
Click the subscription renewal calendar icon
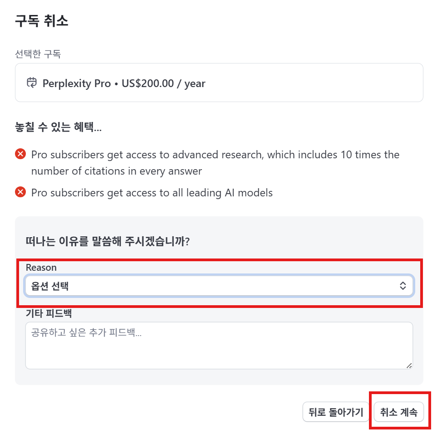click(32, 83)
